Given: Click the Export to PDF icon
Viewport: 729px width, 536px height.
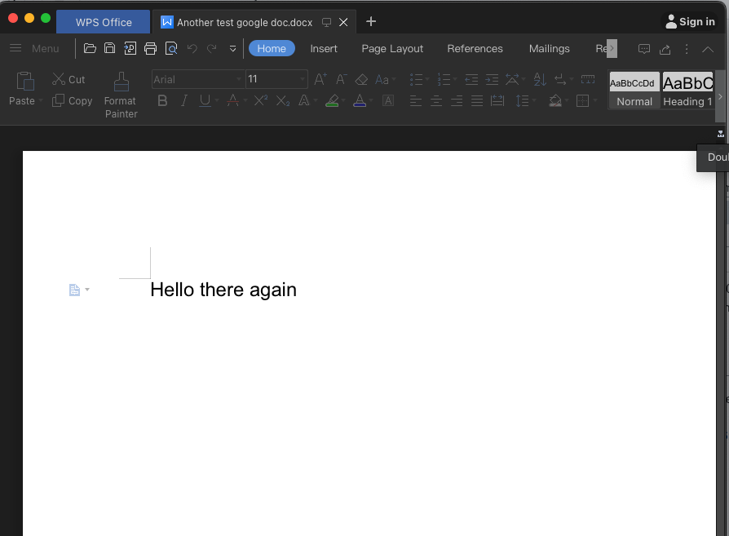Looking at the screenshot, I should (x=130, y=48).
